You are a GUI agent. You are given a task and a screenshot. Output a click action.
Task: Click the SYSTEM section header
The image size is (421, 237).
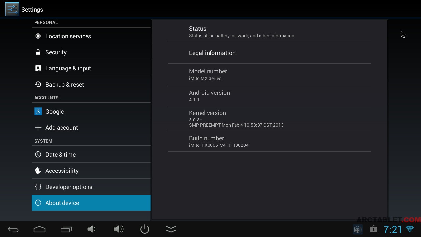[x=43, y=141]
